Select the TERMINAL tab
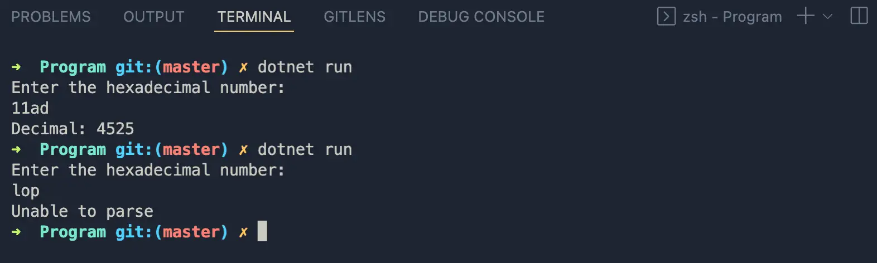 [x=254, y=17]
